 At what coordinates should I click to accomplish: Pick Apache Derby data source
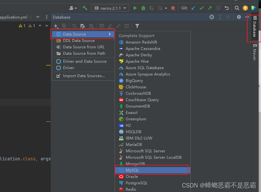click(153, 55)
